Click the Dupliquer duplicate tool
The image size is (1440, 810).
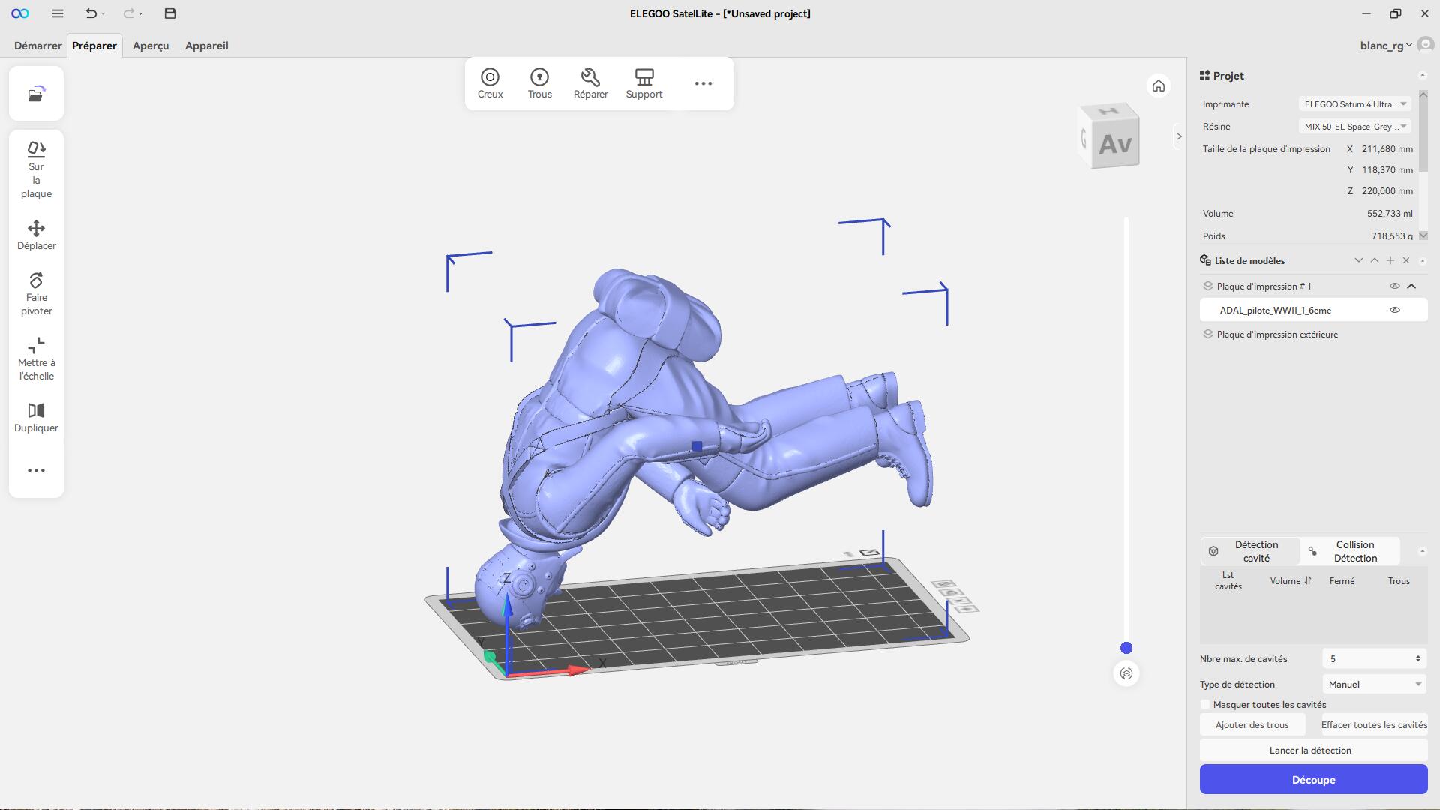pyautogui.click(x=36, y=418)
